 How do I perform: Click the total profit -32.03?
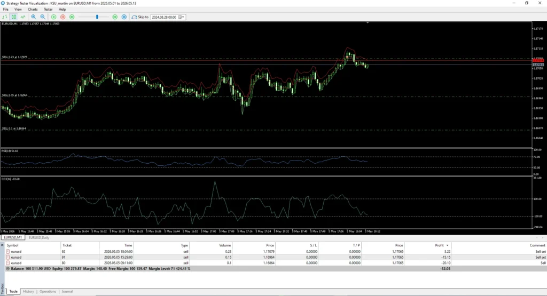tap(446, 269)
